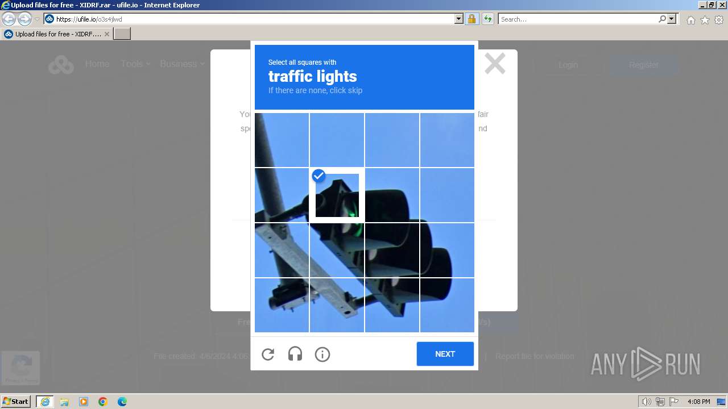
Task: Open the search provider dropdown
Action: point(672,19)
